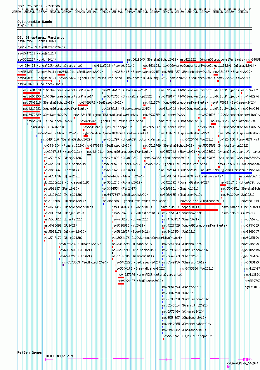Image resolution: width=260 pixels, height=370 pixels.
Task: Click the 25350k ruler position label
Action: point(17,12)
